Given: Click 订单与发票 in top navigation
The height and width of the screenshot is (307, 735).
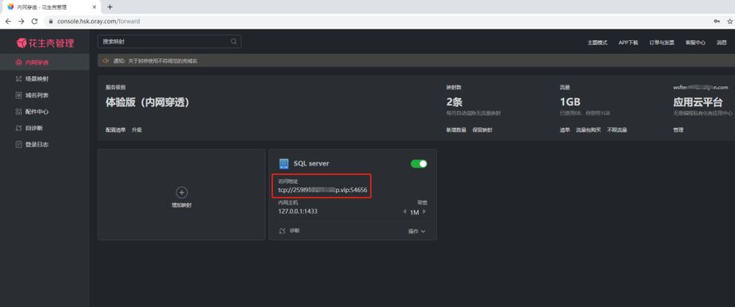Looking at the screenshot, I should [661, 42].
